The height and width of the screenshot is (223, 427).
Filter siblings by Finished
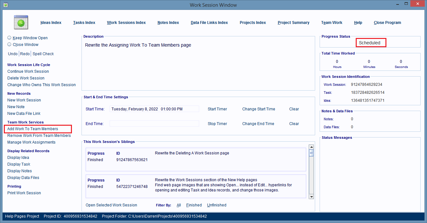(x=194, y=205)
